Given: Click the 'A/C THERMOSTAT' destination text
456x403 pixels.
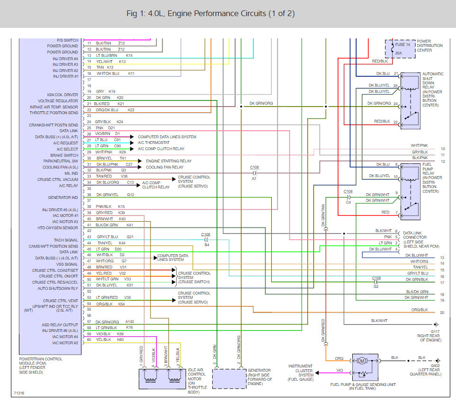Looking at the screenshot, I should pos(153,143).
